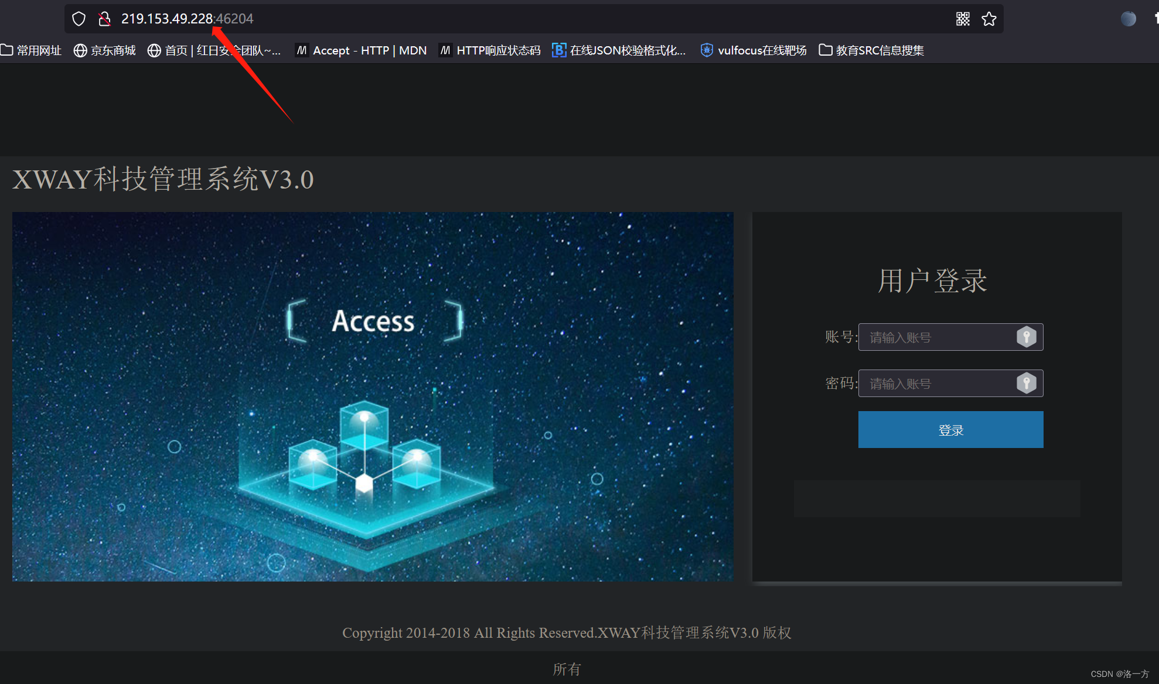Open the 京东商城 bookmark
Image resolution: width=1159 pixels, height=684 pixels.
point(105,50)
